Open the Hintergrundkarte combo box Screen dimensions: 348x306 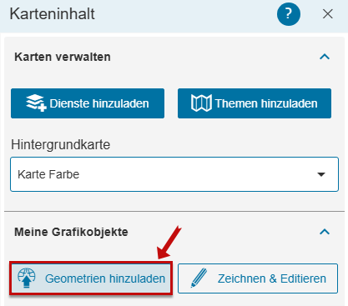174,174
